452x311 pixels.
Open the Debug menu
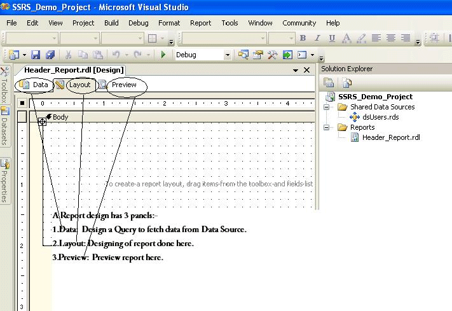[139, 23]
